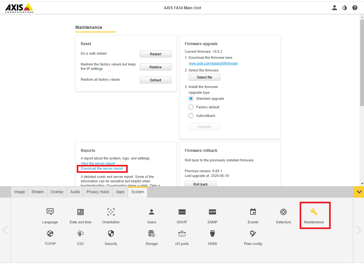This screenshot has width=364, height=264.
Task: Open the ONVIF settings icon
Action: pos(182,212)
